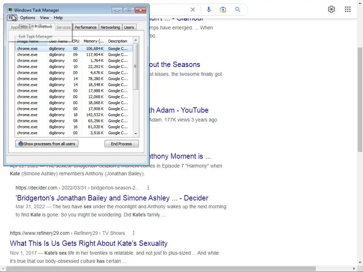
Task: Switch to the Services tab
Action: pyautogui.click(x=63, y=27)
